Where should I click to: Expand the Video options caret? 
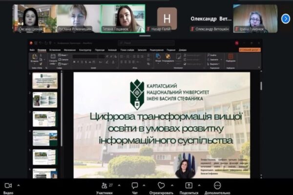click(x=19, y=185)
